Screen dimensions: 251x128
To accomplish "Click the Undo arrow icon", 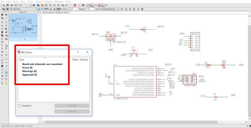I will coord(67,5).
